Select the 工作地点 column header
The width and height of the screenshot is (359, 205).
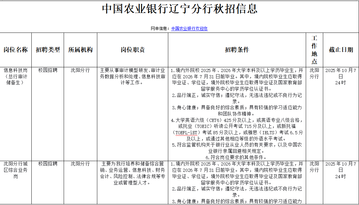pos(314,50)
